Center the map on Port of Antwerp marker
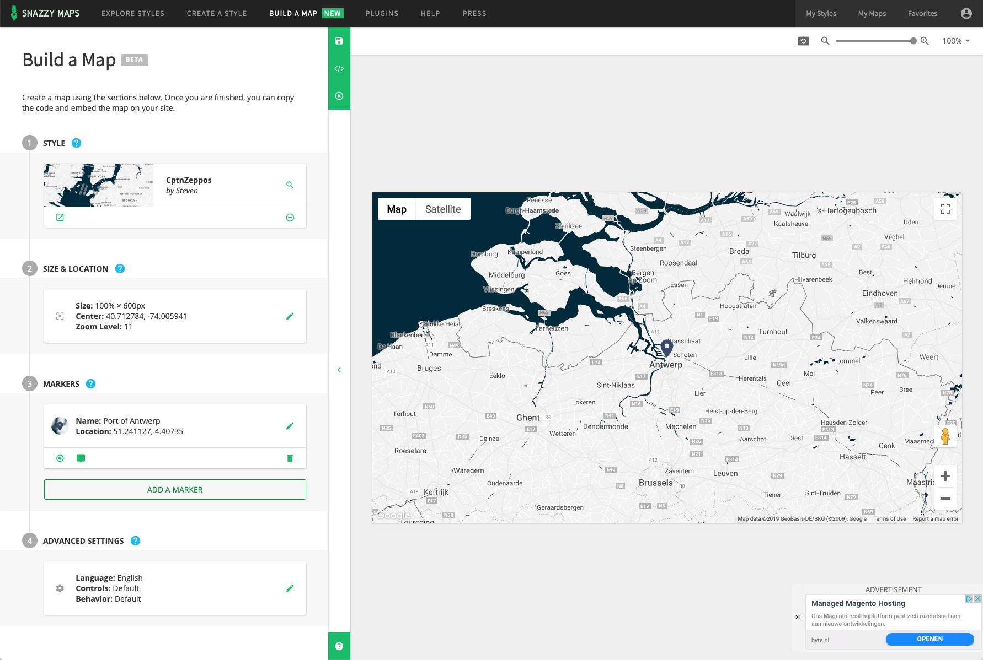Viewport: 983px width, 660px height. point(60,458)
